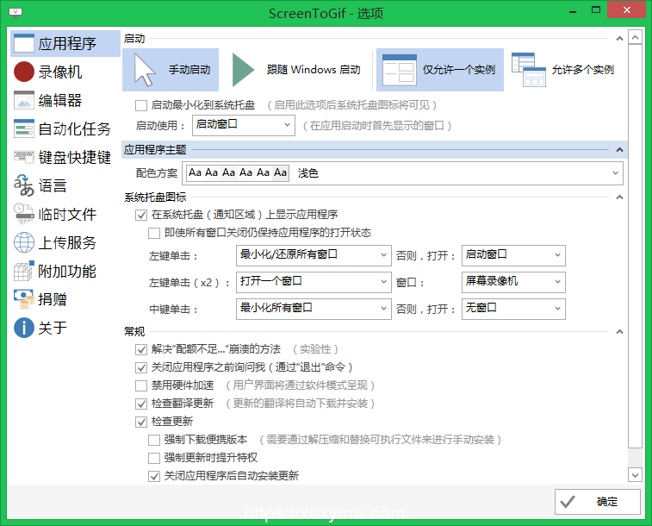This screenshot has width=652, height=526.
Task: Go to 键盘快捷键 settings
Action: [x=65, y=157]
